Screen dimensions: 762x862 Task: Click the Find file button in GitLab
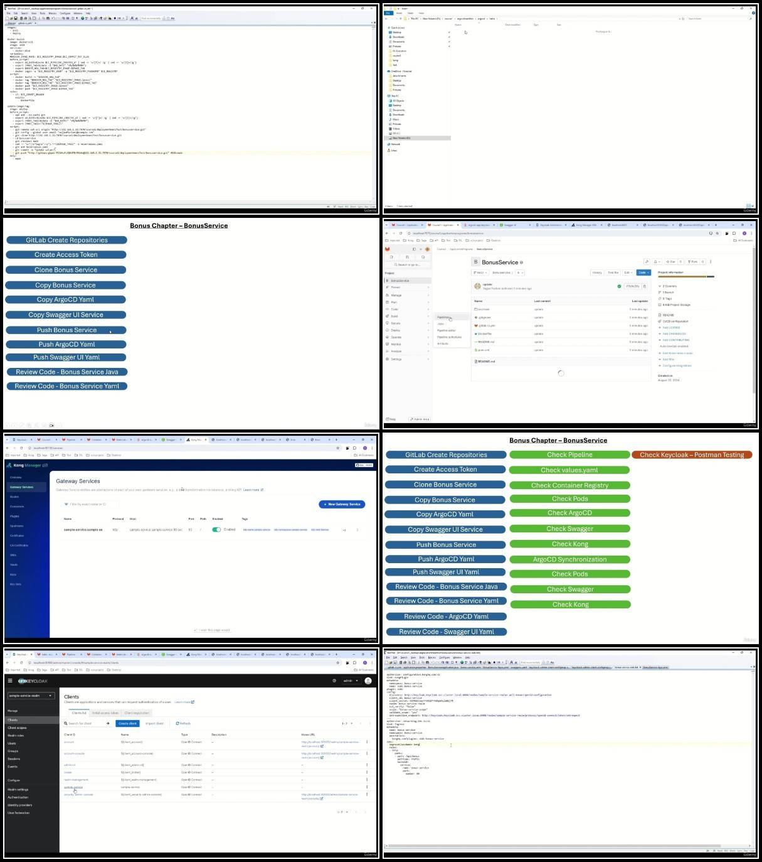pyautogui.click(x=613, y=272)
